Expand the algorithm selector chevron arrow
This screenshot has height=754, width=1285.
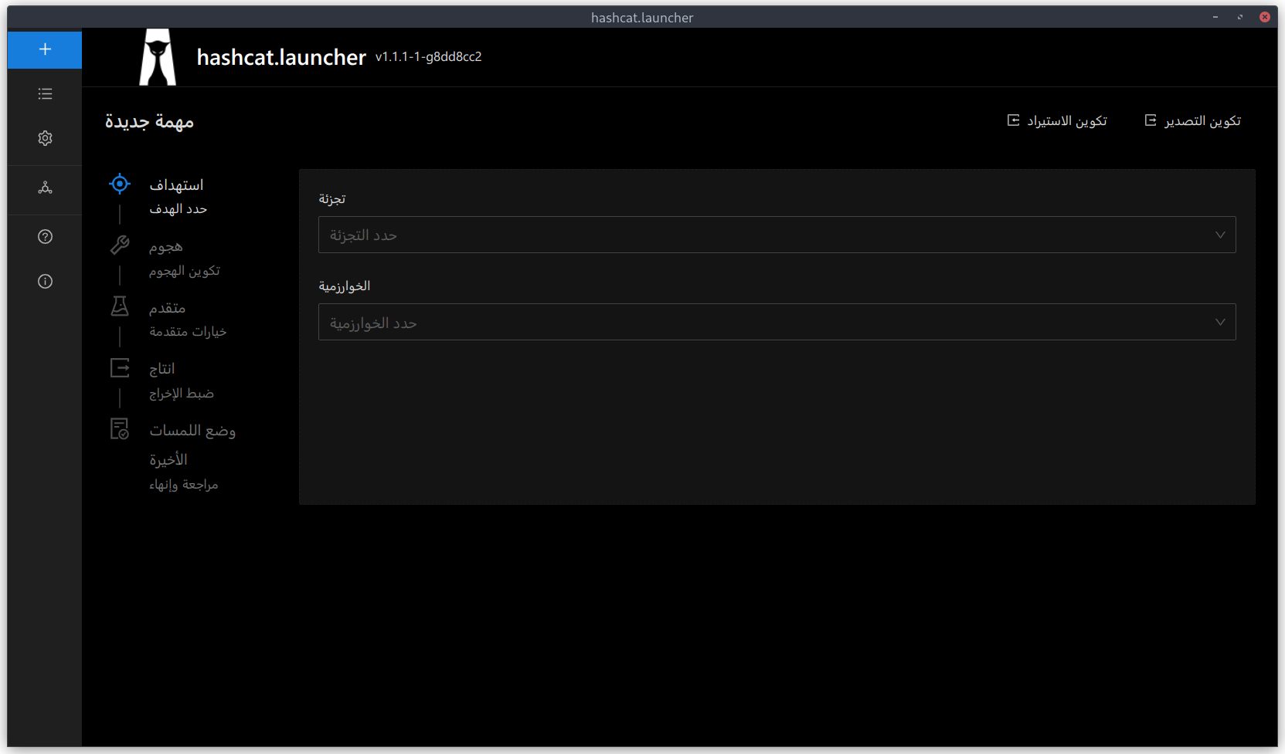coord(1220,322)
